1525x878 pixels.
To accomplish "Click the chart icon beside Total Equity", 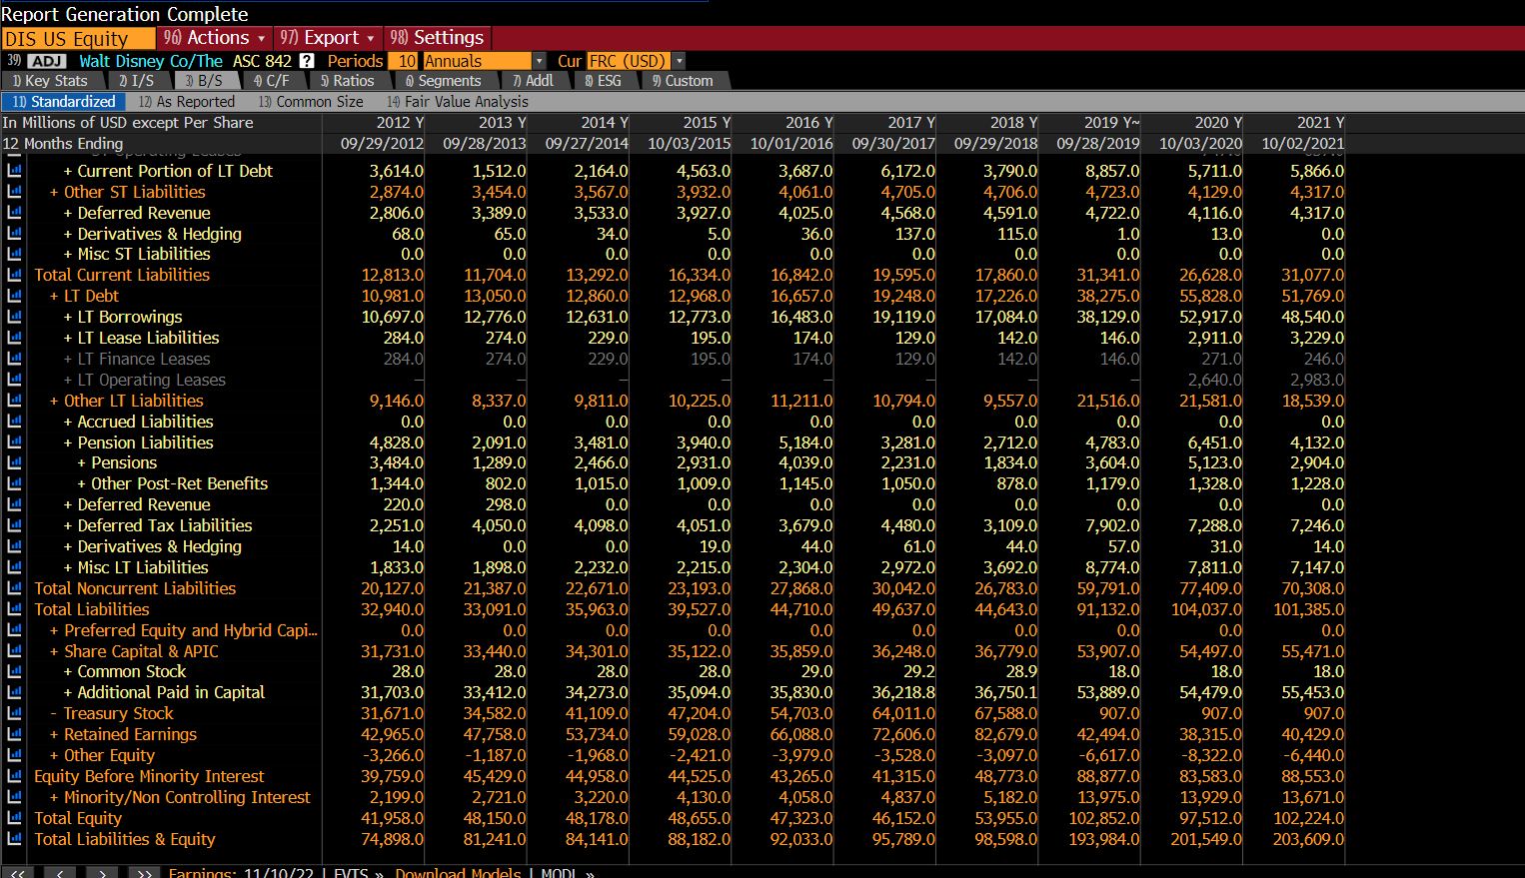I will pos(13,818).
